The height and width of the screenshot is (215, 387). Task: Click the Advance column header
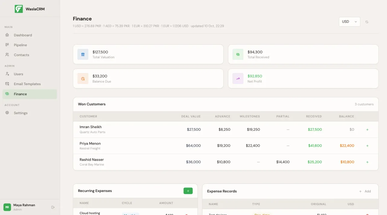(223, 116)
